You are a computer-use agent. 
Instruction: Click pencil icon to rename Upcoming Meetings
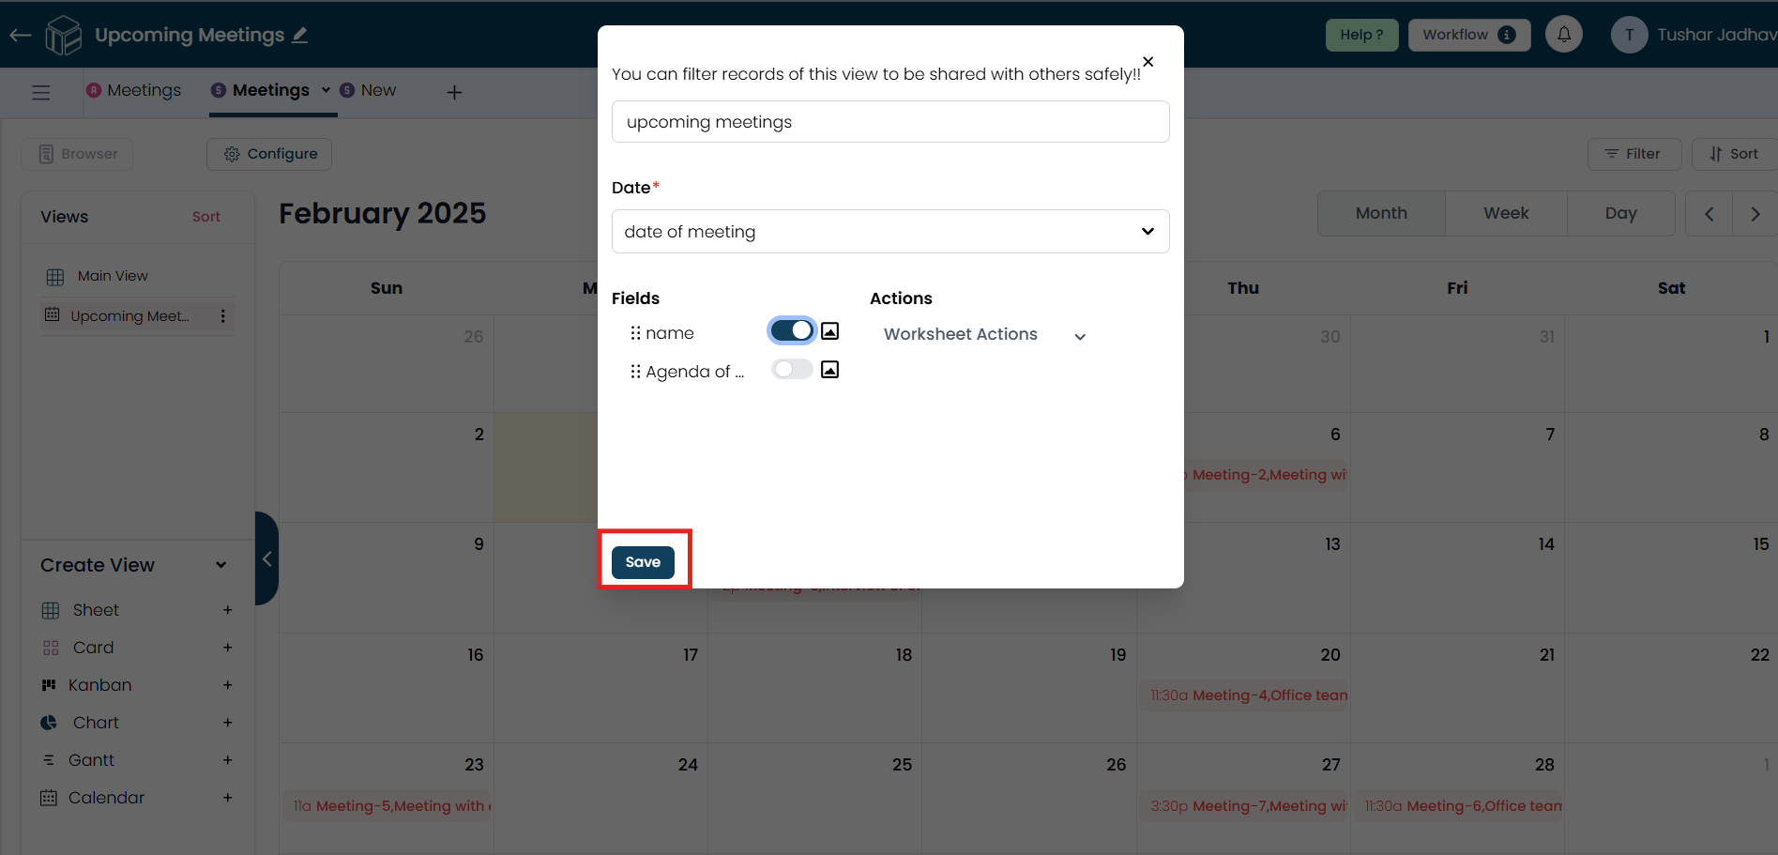[300, 35]
